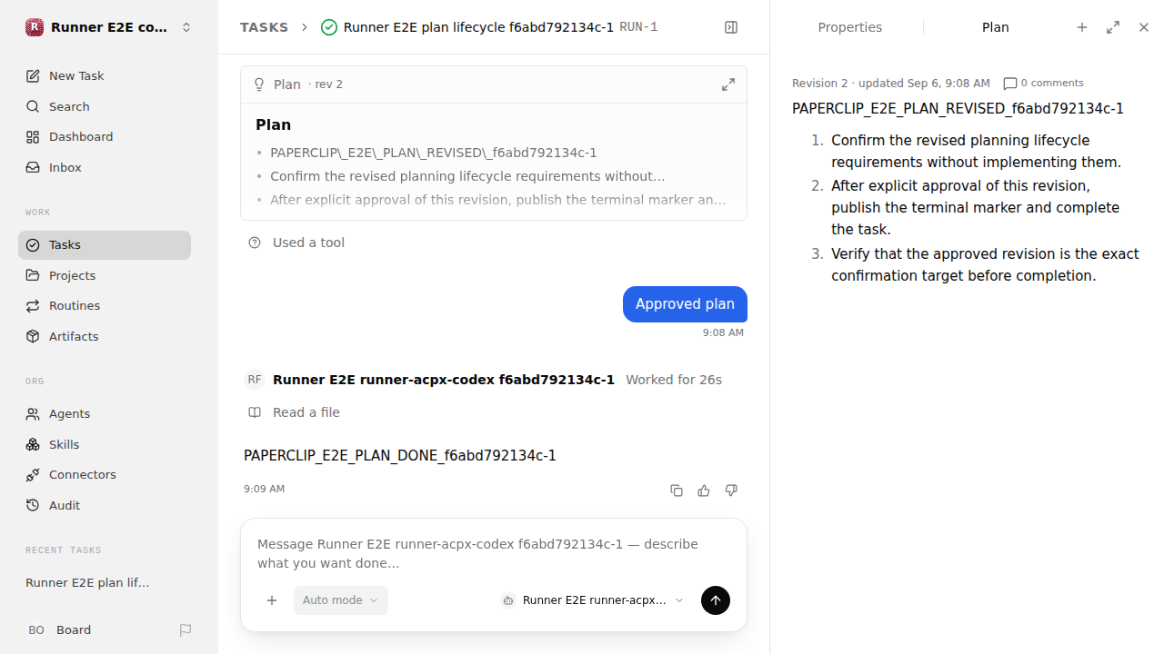Open the 0 comments link
Image resolution: width=1164 pixels, height=654 pixels.
[x=1043, y=83]
